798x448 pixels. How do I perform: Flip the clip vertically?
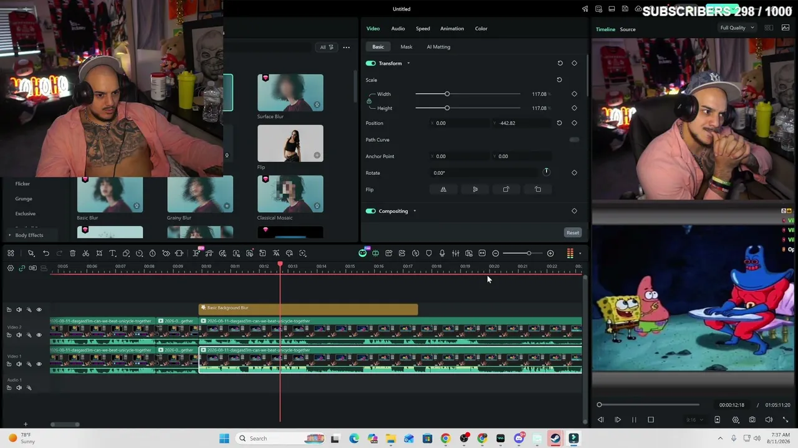coord(475,189)
